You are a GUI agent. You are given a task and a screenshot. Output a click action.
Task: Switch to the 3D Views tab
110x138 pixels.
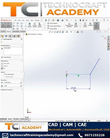pyautogui.click(x=16, y=119)
